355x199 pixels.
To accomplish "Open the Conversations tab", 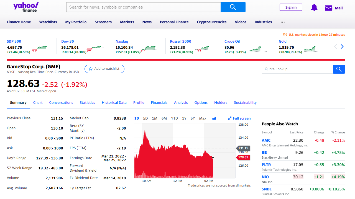I will pos(61,103).
